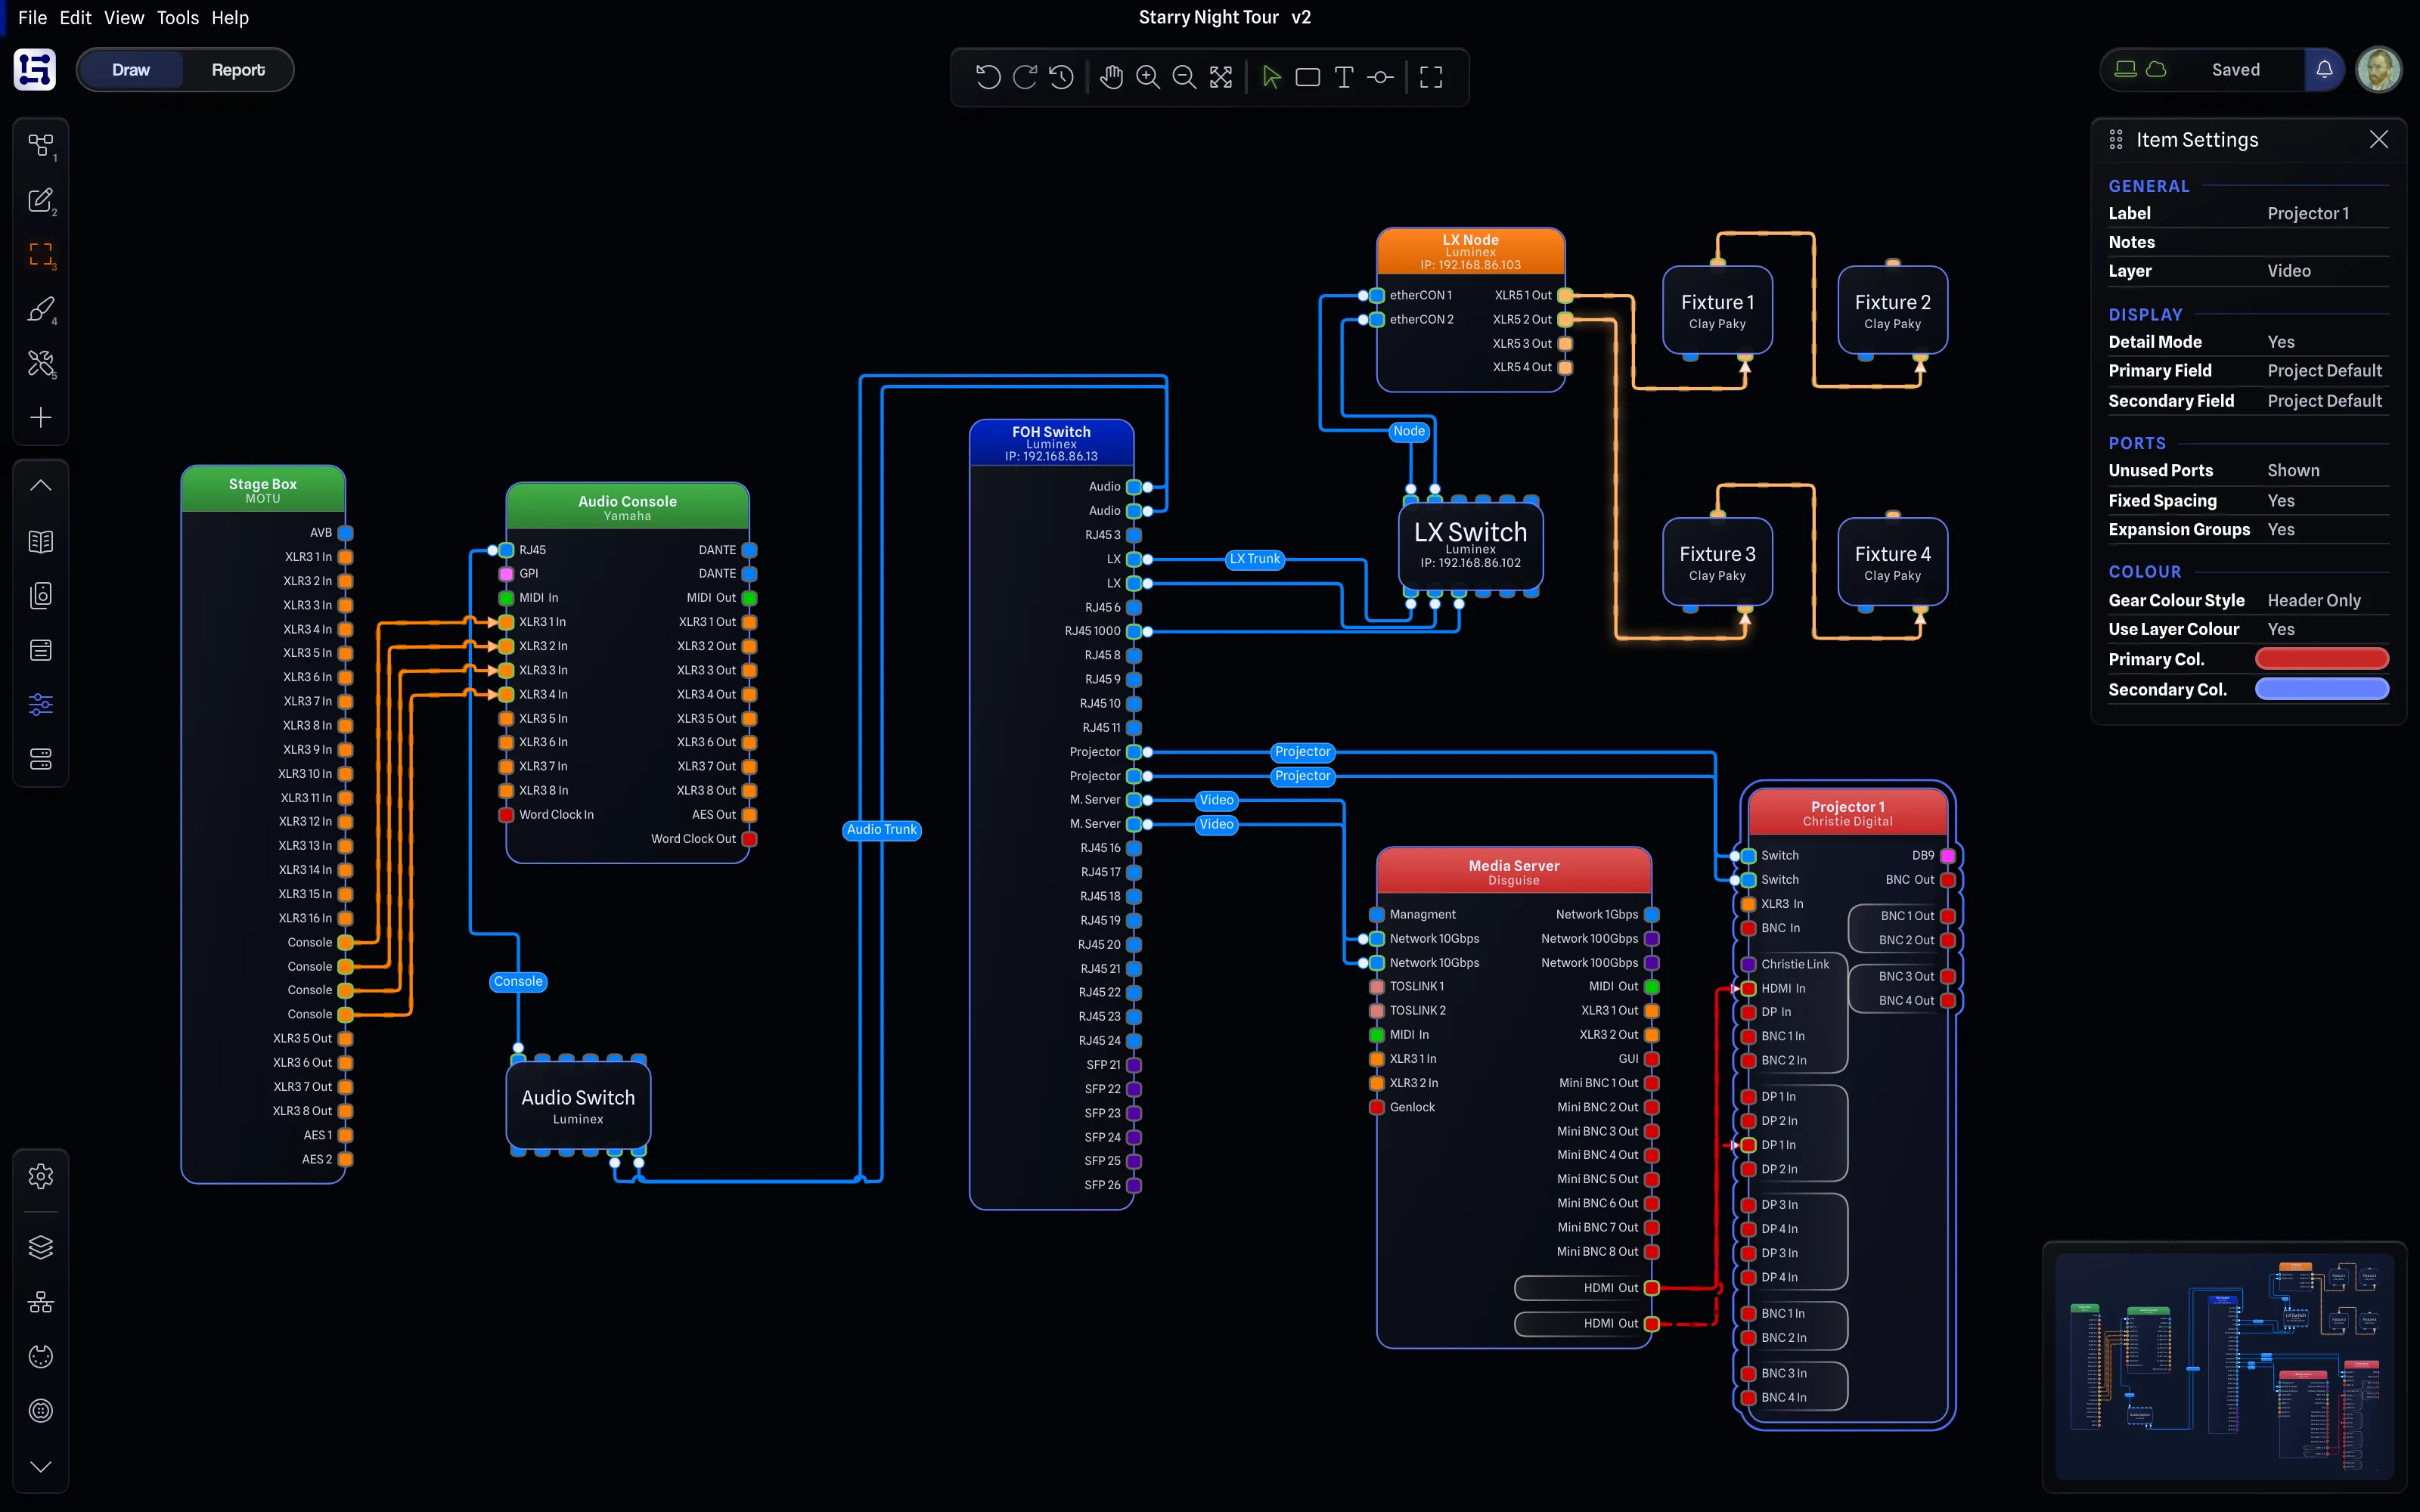Open the File menu
This screenshot has height=1512, width=2420.
point(32,18)
